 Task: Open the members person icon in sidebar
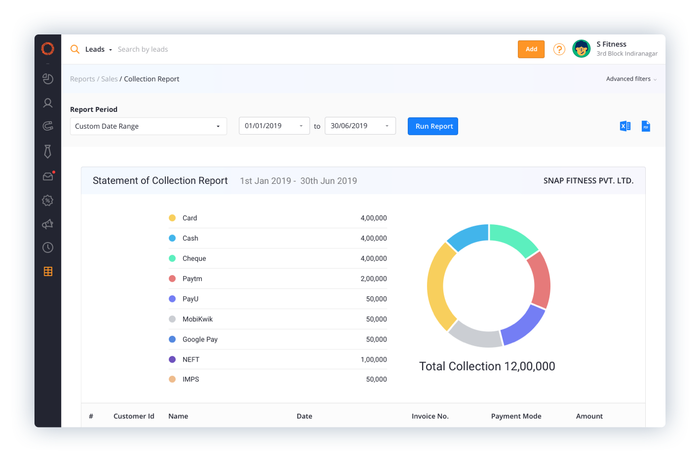point(48,103)
